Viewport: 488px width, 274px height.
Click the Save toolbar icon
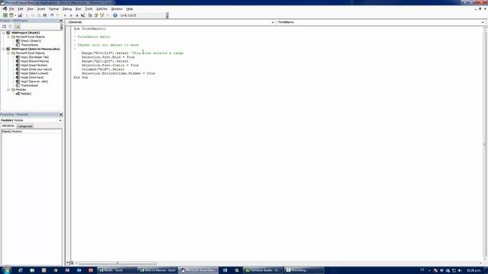(20, 15)
